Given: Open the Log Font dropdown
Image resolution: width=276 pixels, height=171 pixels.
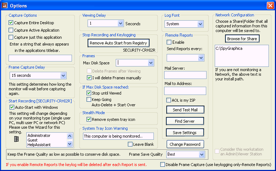Looking at the screenshot, I should (200, 24).
